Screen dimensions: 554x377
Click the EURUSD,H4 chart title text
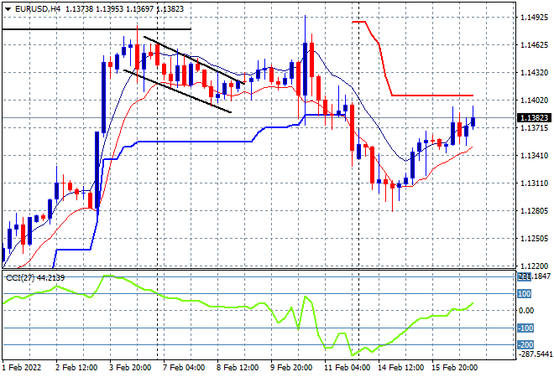click(x=38, y=9)
